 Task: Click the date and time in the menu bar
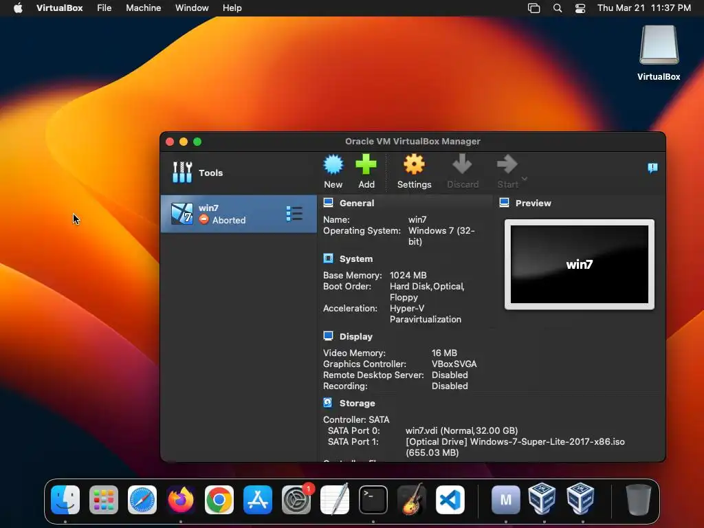tap(643, 8)
